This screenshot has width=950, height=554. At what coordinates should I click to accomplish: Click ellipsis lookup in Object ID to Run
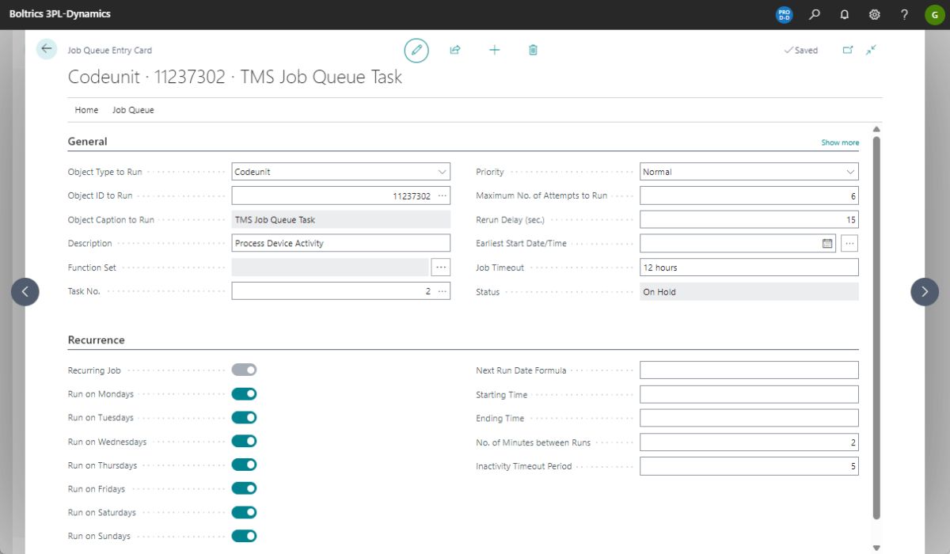tap(442, 195)
